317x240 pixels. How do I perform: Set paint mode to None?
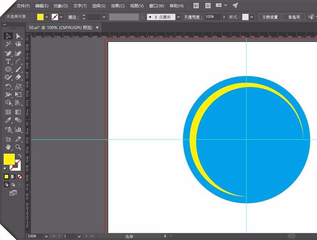(19, 177)
